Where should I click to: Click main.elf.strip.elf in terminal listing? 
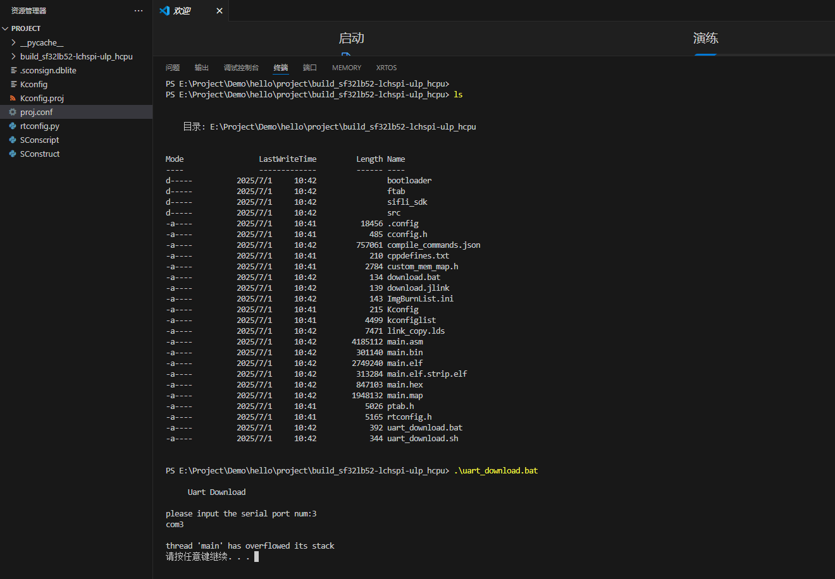click(x=427, y=374)
